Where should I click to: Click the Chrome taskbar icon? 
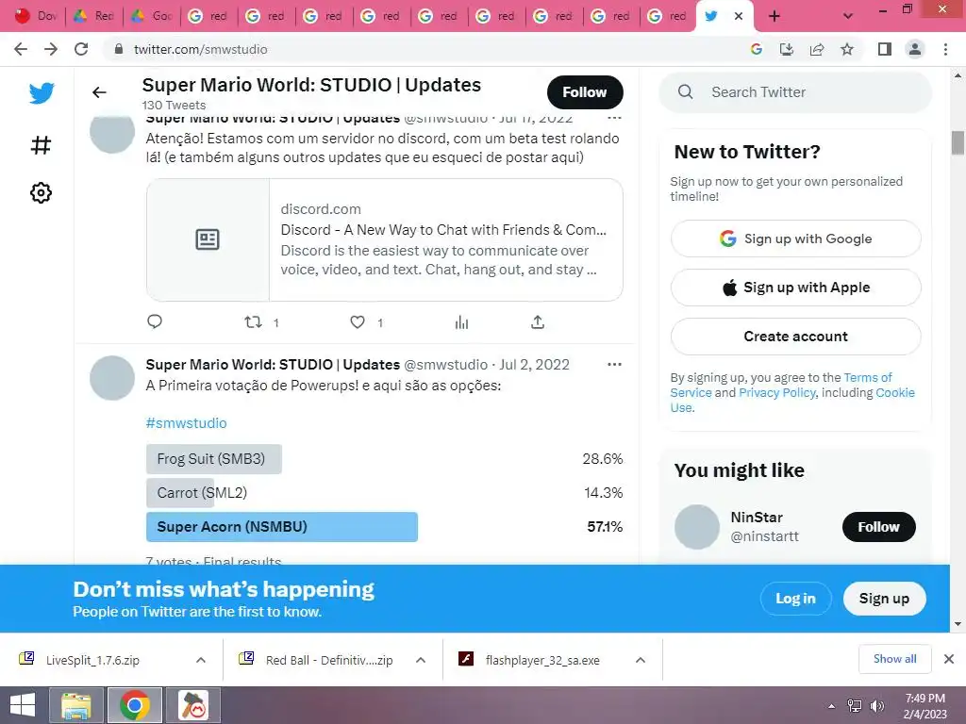[135, 705]
